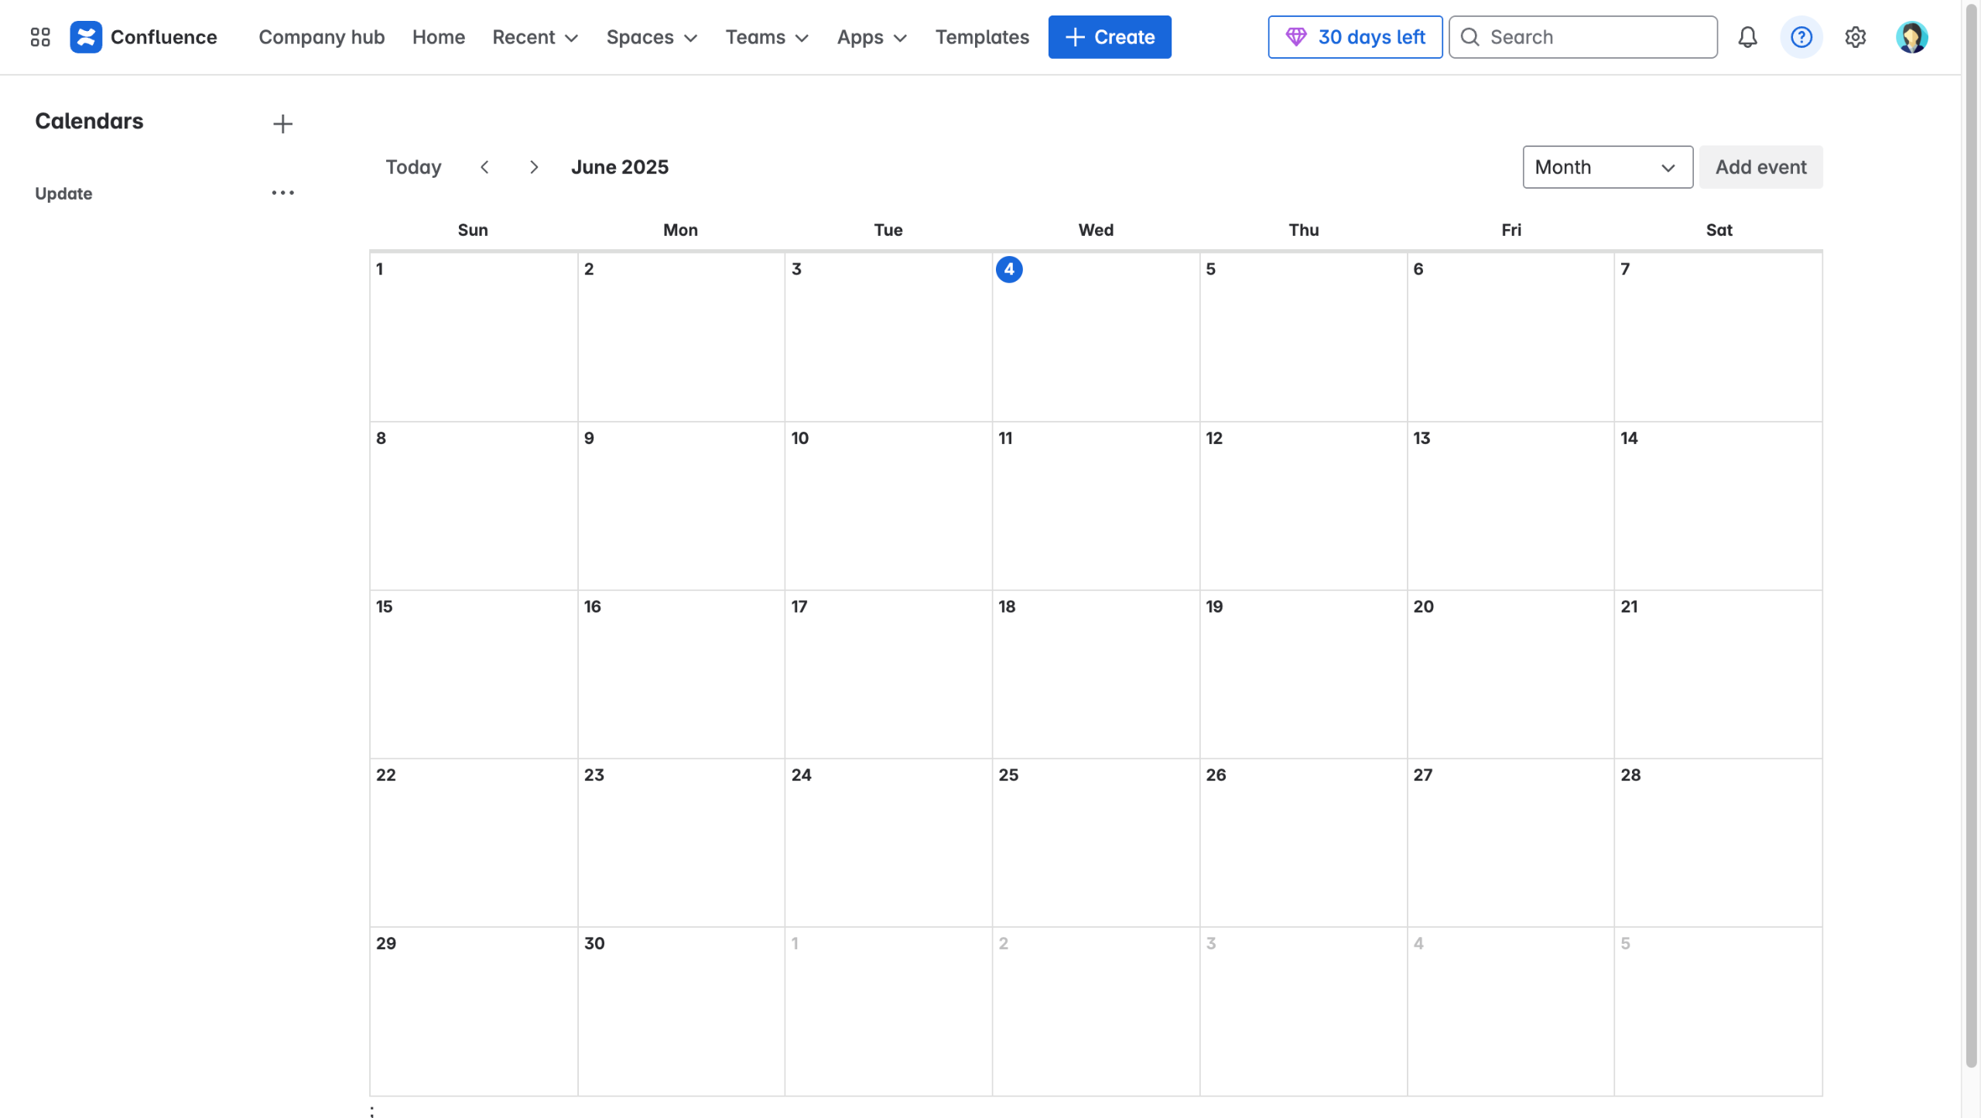Select June 12 cell
This screenshot has width=1981, height=1118.
[x=1303, y=505]
